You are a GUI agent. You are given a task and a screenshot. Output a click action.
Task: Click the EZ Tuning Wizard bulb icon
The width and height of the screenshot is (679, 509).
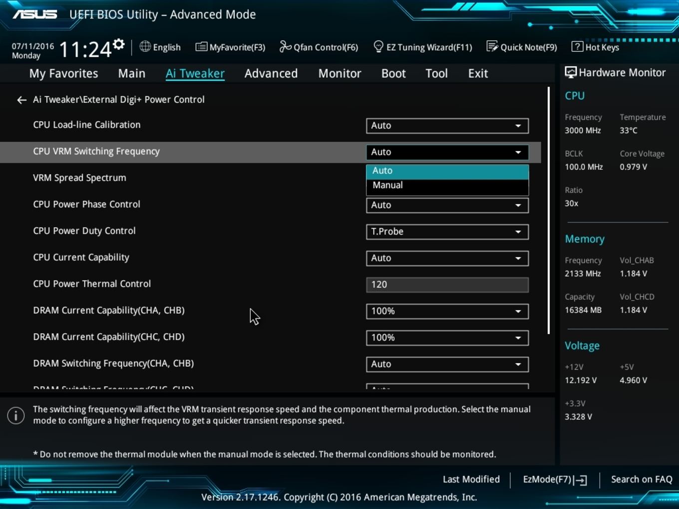378,46
